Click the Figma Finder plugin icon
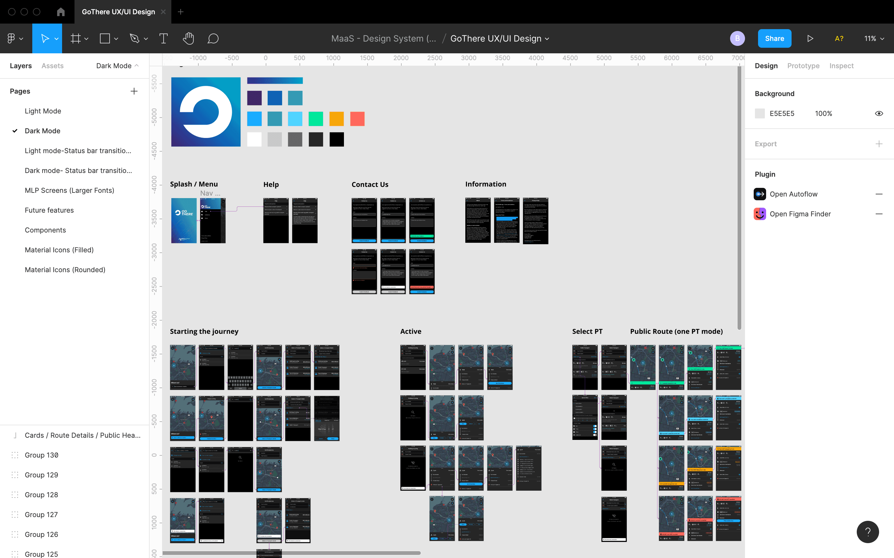894x558 pixels. tap(760, 214)
